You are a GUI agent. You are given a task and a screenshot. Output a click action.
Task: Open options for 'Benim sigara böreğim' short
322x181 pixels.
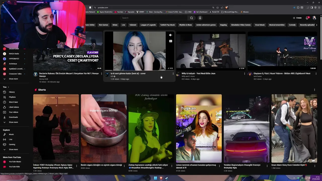pos(124,166)
